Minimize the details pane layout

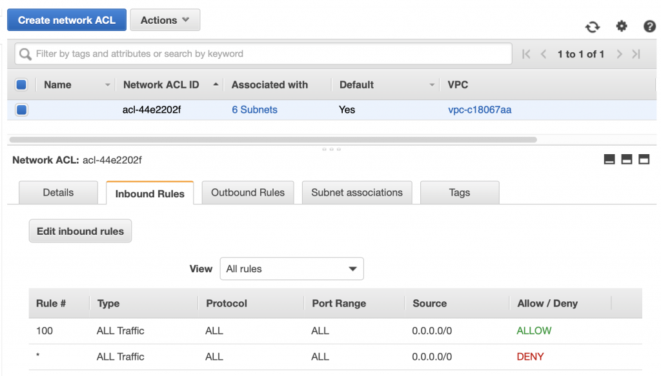pyautogui.click(x=609, y=159)
